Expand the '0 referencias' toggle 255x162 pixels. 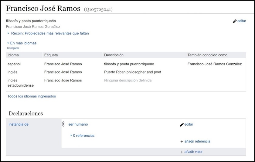[x=71, y=136]
